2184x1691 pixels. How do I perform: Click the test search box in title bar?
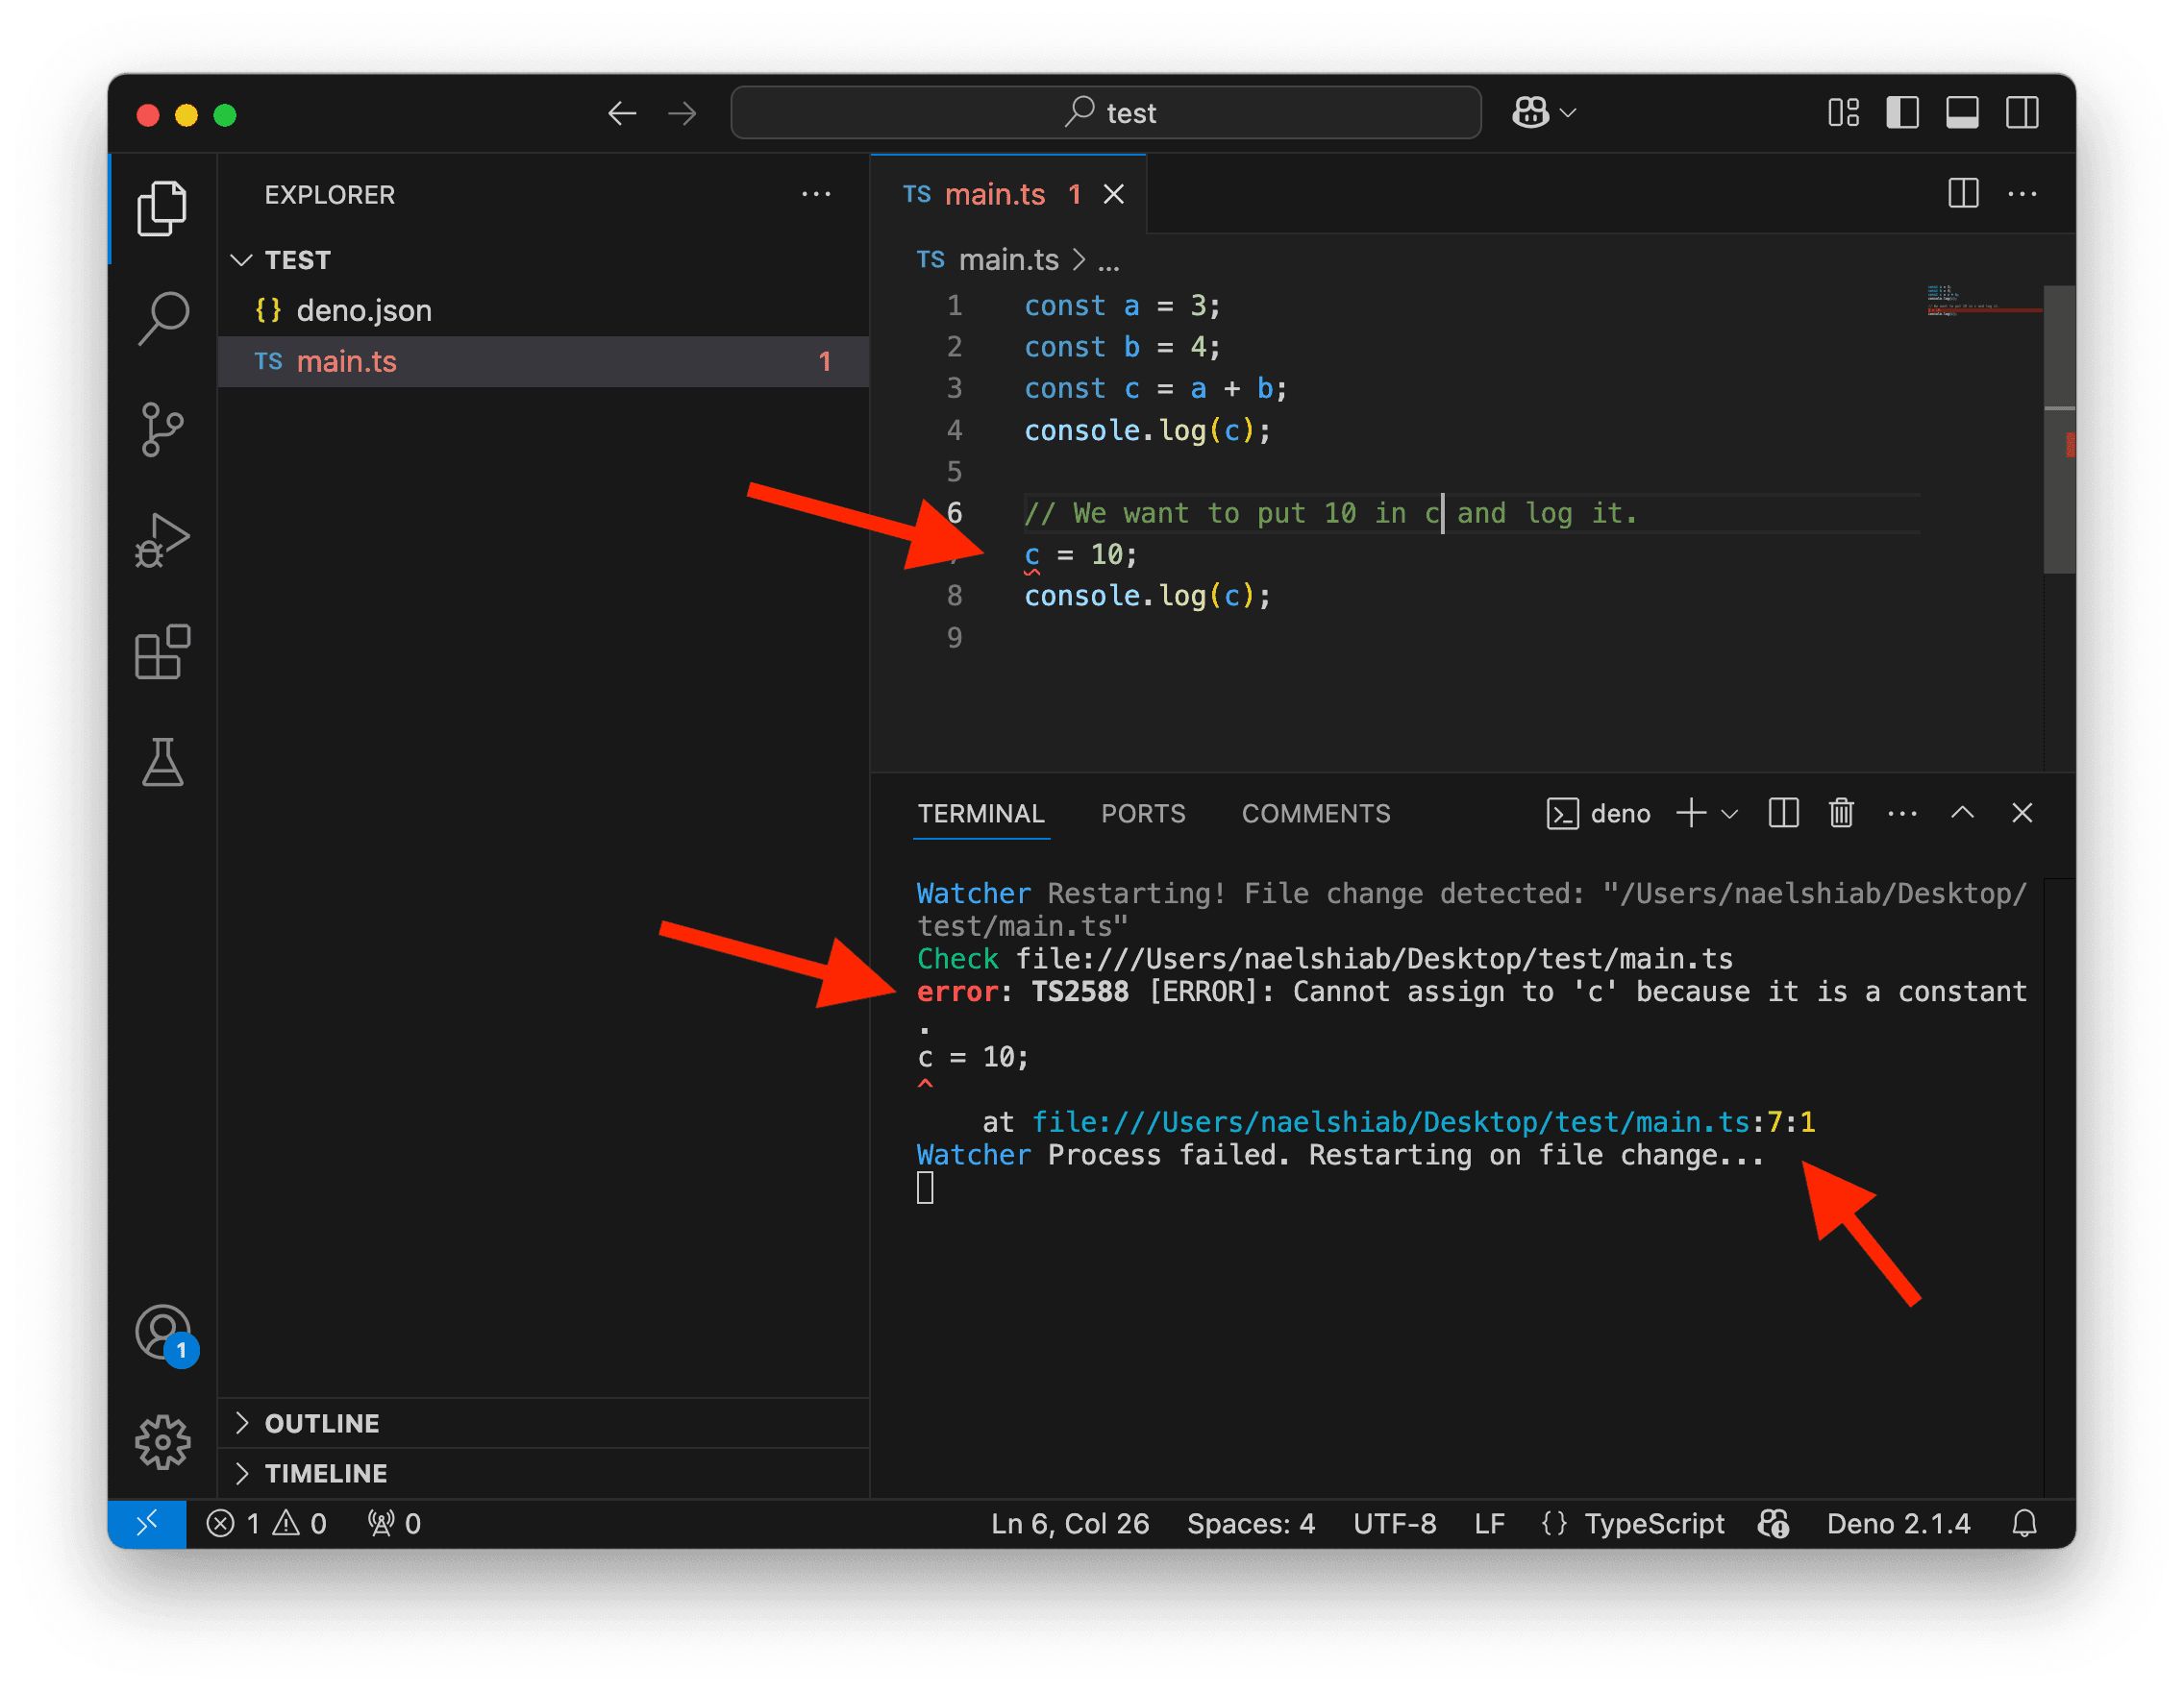click(1105, 112)
